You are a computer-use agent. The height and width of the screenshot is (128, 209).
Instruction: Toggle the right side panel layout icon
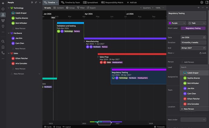click(x=206, y=2)
